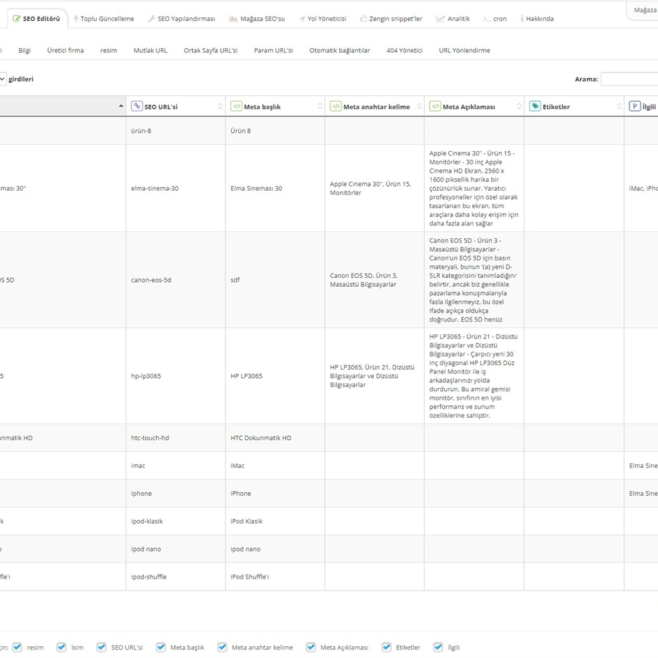Click the HTC Dokunmatik HD meta title cell
The image size is (658, 658).
tap(275, 438)
